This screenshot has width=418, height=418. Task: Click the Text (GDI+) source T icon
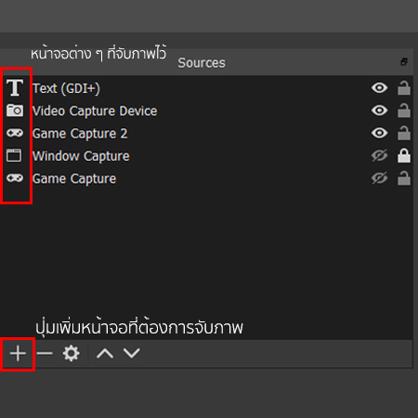coord(15,87)
